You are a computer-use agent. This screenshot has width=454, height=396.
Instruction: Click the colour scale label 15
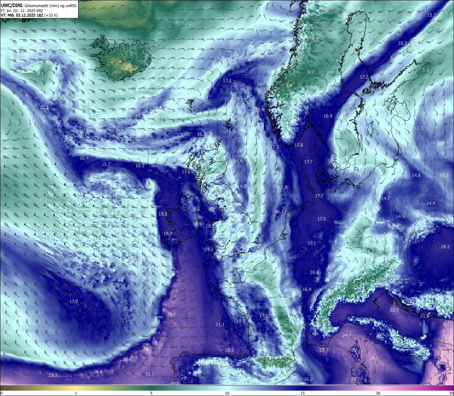coord(303,393)
